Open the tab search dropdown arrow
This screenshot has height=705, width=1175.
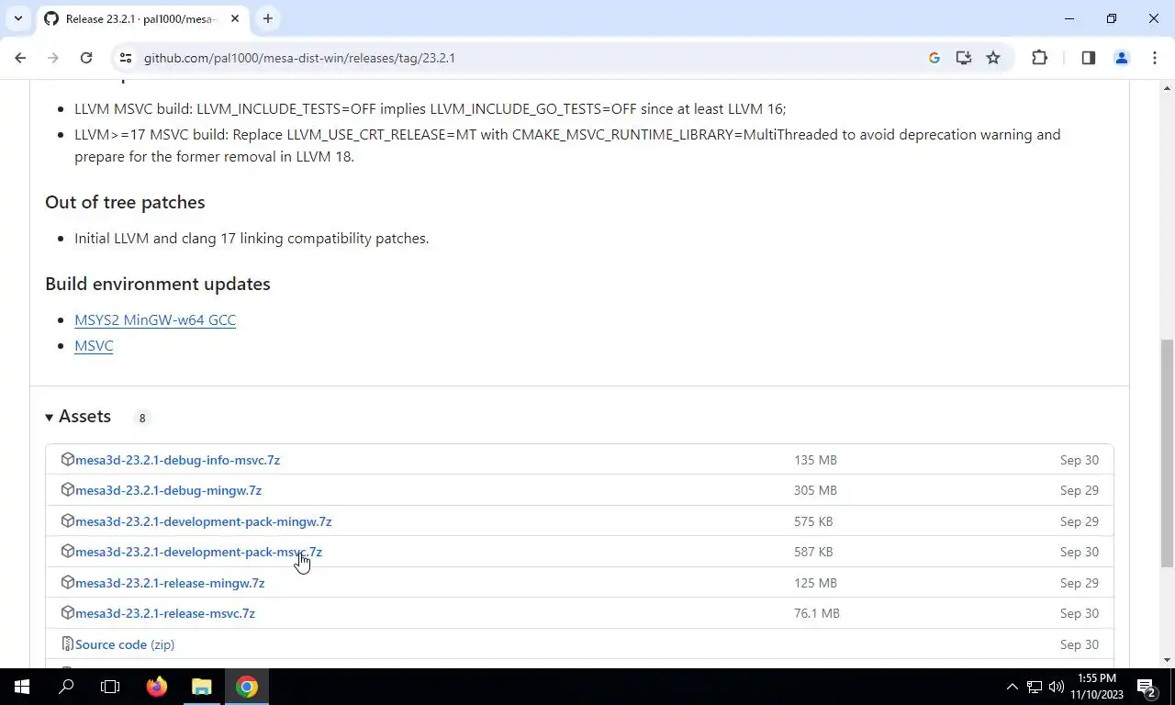(17, 18)
